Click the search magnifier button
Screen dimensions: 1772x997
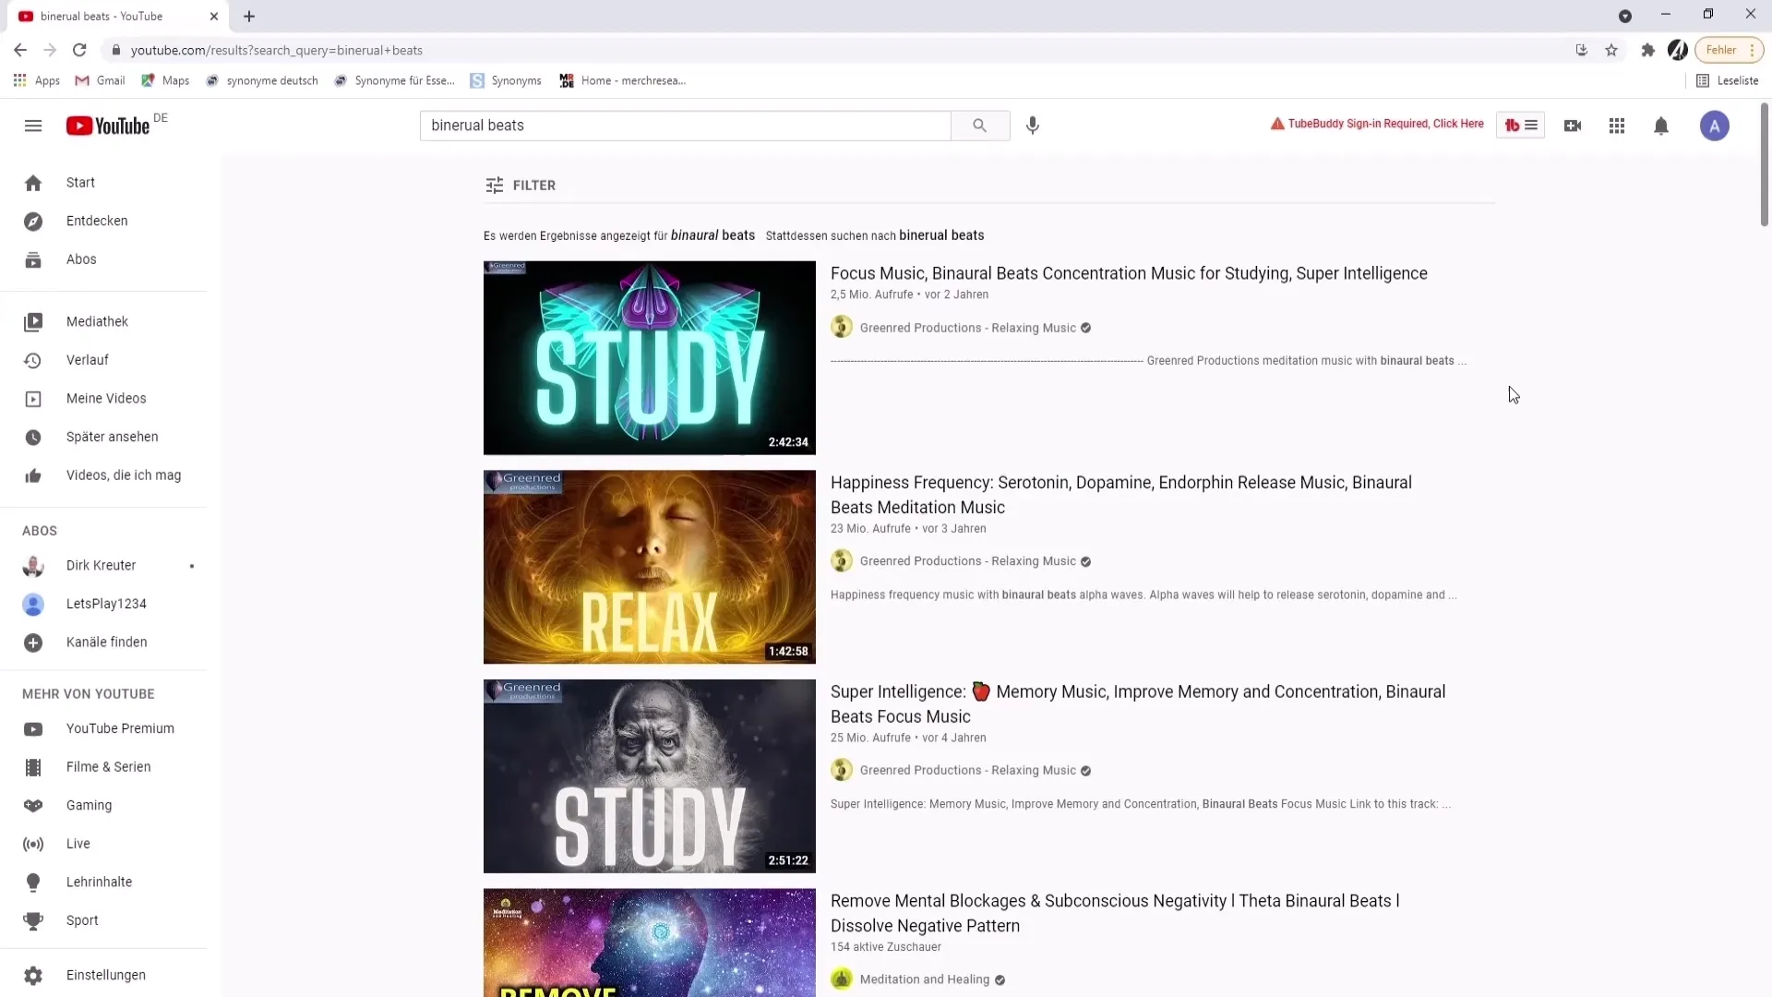(x=980, y=126)
